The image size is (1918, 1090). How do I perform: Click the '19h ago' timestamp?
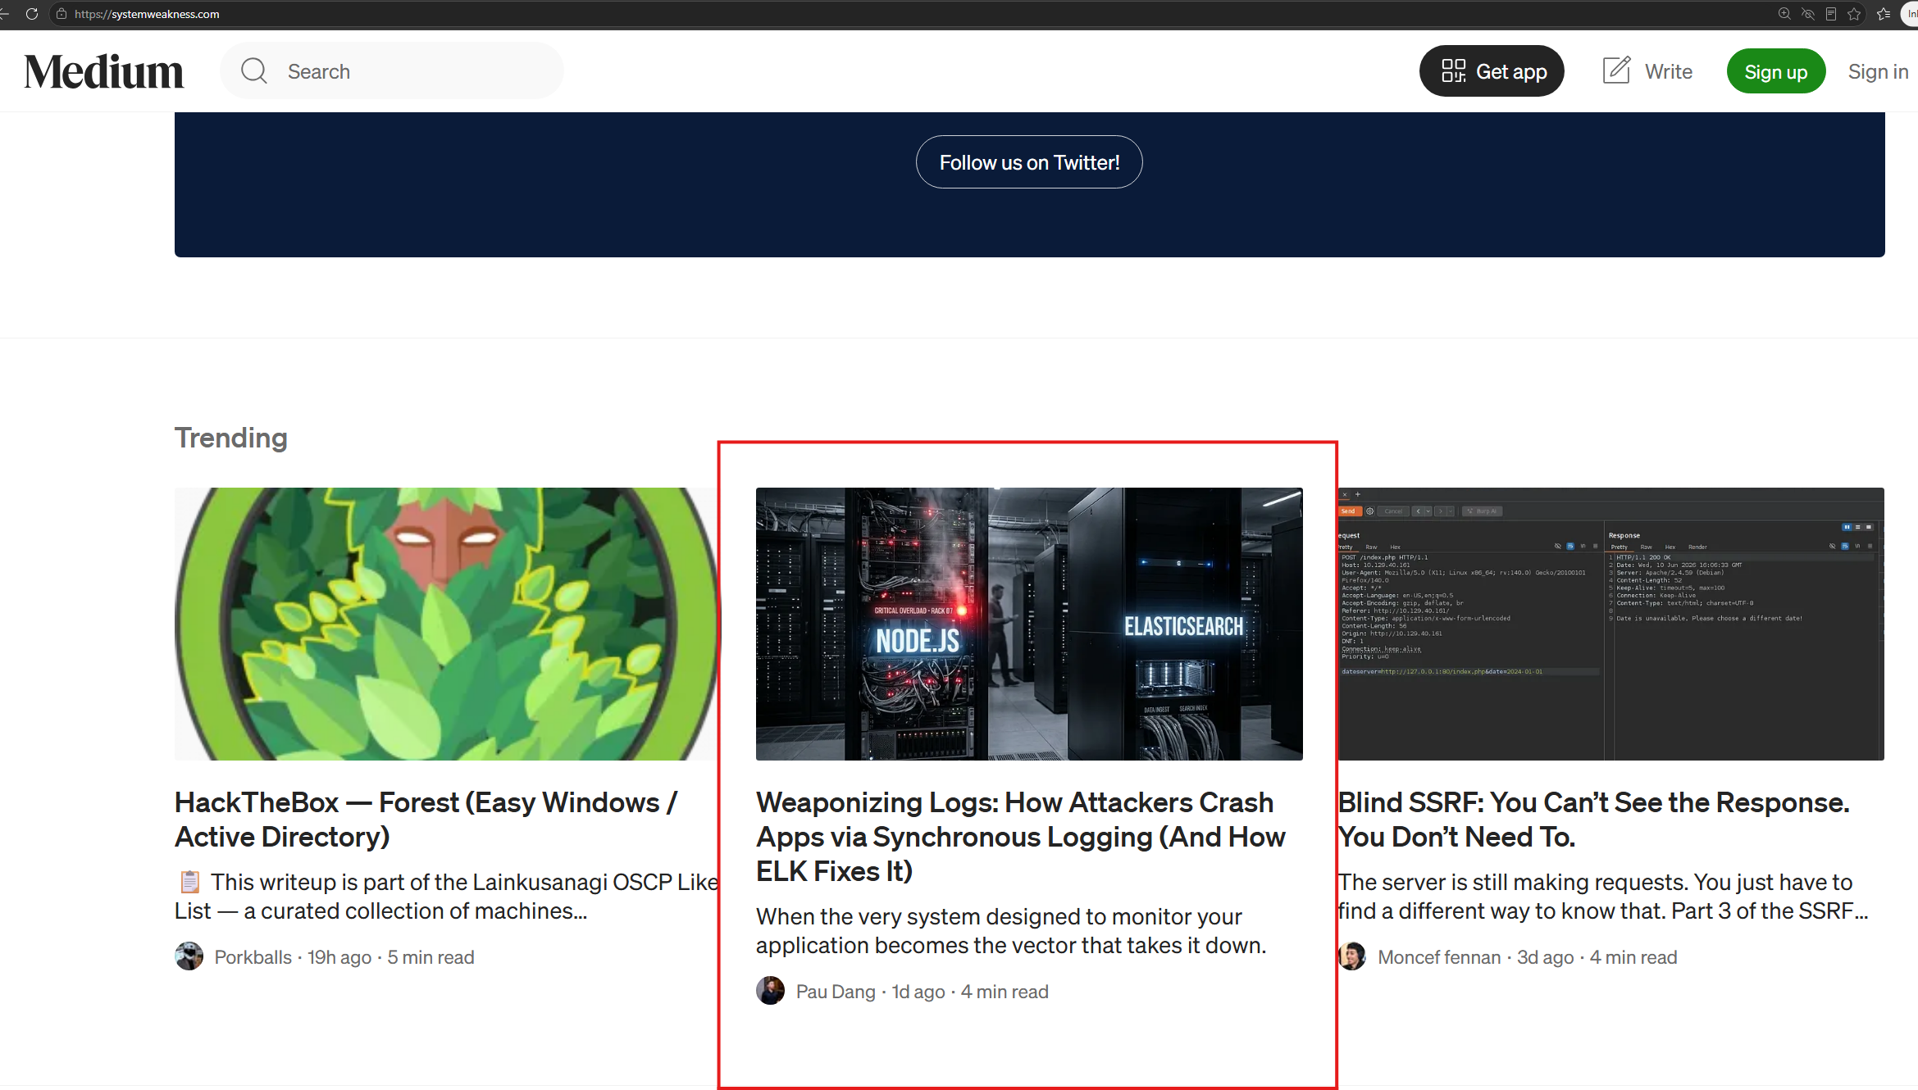tap(339, 957)
